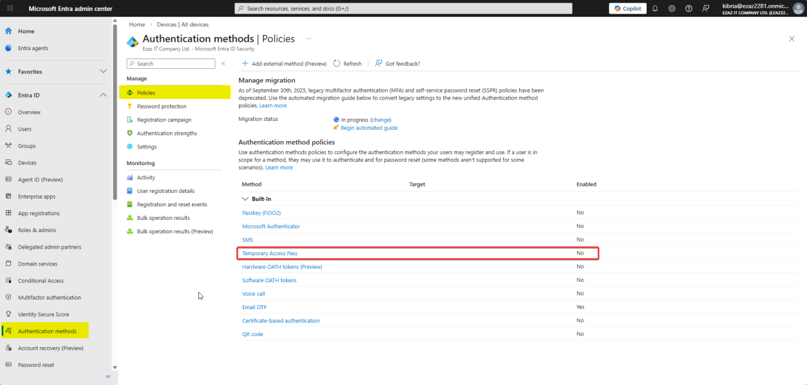
Task: Open the settings gear in top bar
Action: 672,8
